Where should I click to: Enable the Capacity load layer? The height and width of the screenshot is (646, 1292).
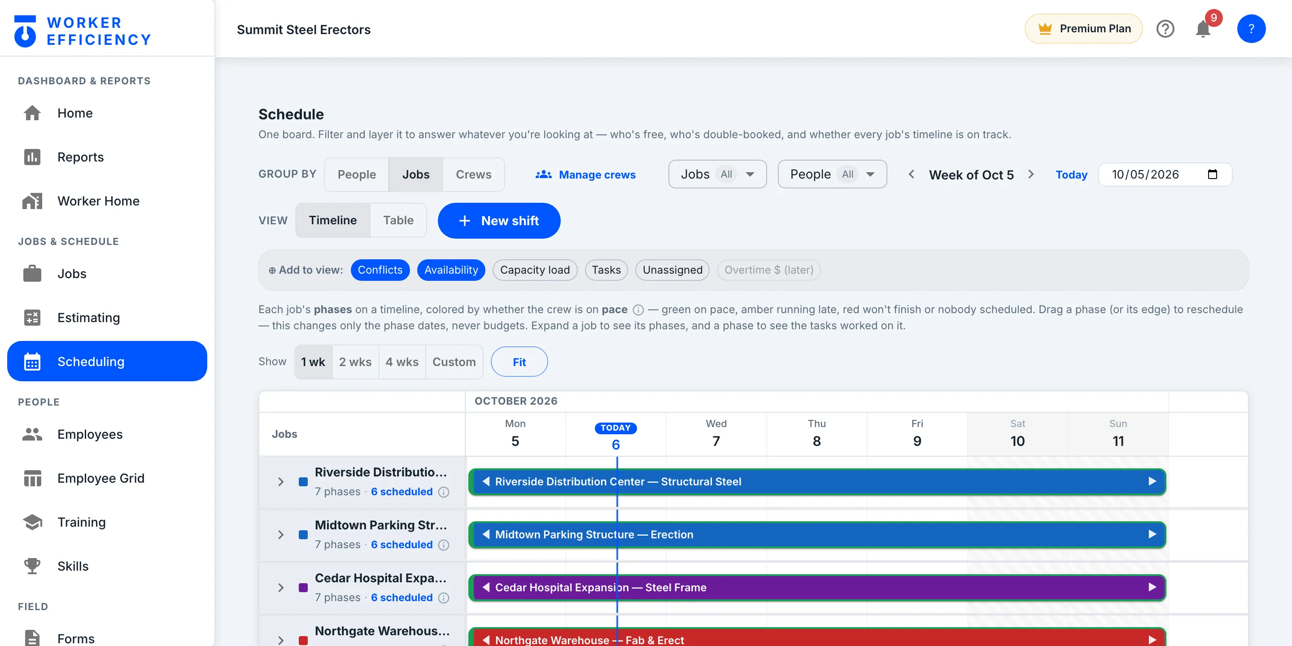[535, 270]
